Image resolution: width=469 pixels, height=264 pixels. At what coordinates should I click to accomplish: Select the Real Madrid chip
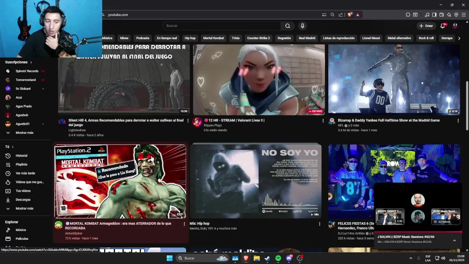[307, 38]
